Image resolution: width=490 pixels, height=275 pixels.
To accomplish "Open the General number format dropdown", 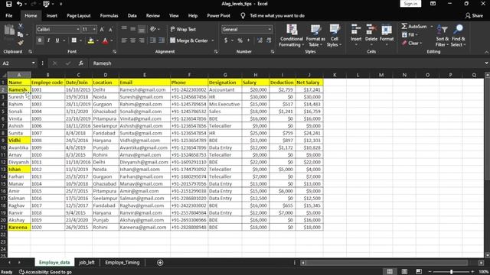I will click(269, 29).
